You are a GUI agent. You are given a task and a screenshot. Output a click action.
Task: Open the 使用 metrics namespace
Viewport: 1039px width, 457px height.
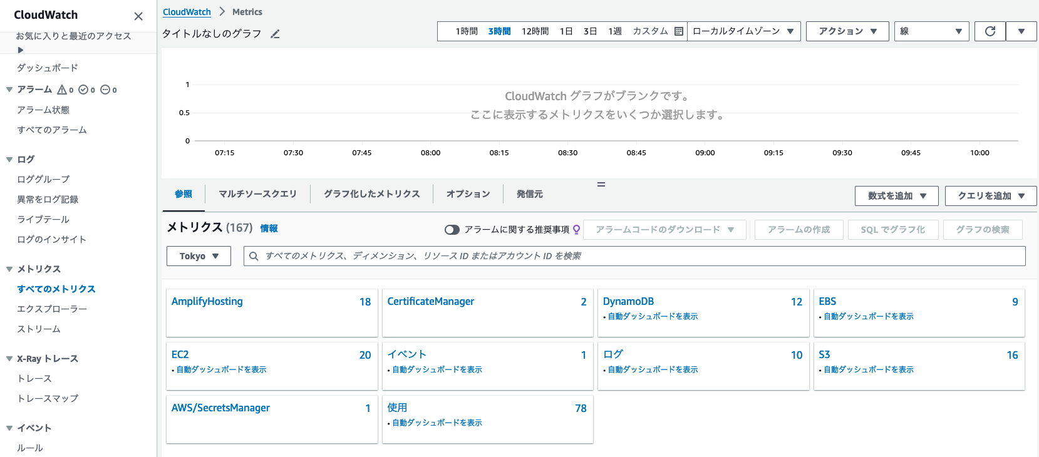pyautogui.click(x=397, y=408)
